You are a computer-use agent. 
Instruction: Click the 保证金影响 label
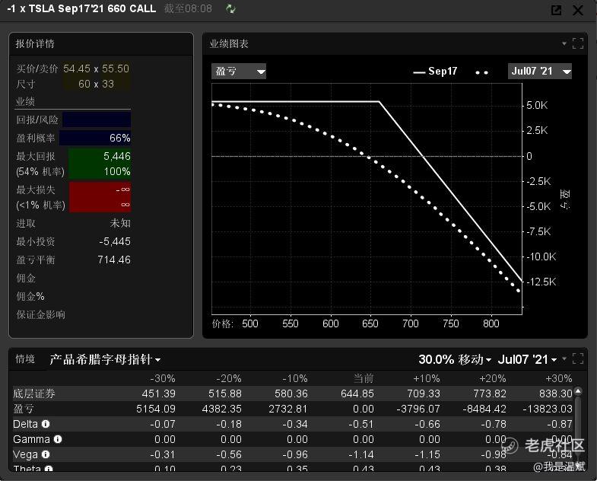click(41, 315)
